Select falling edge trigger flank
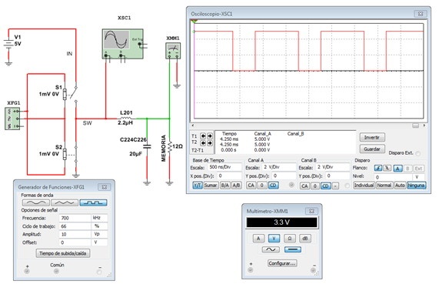Viewport: 439px width, 291px height. (x=387, y=168)
